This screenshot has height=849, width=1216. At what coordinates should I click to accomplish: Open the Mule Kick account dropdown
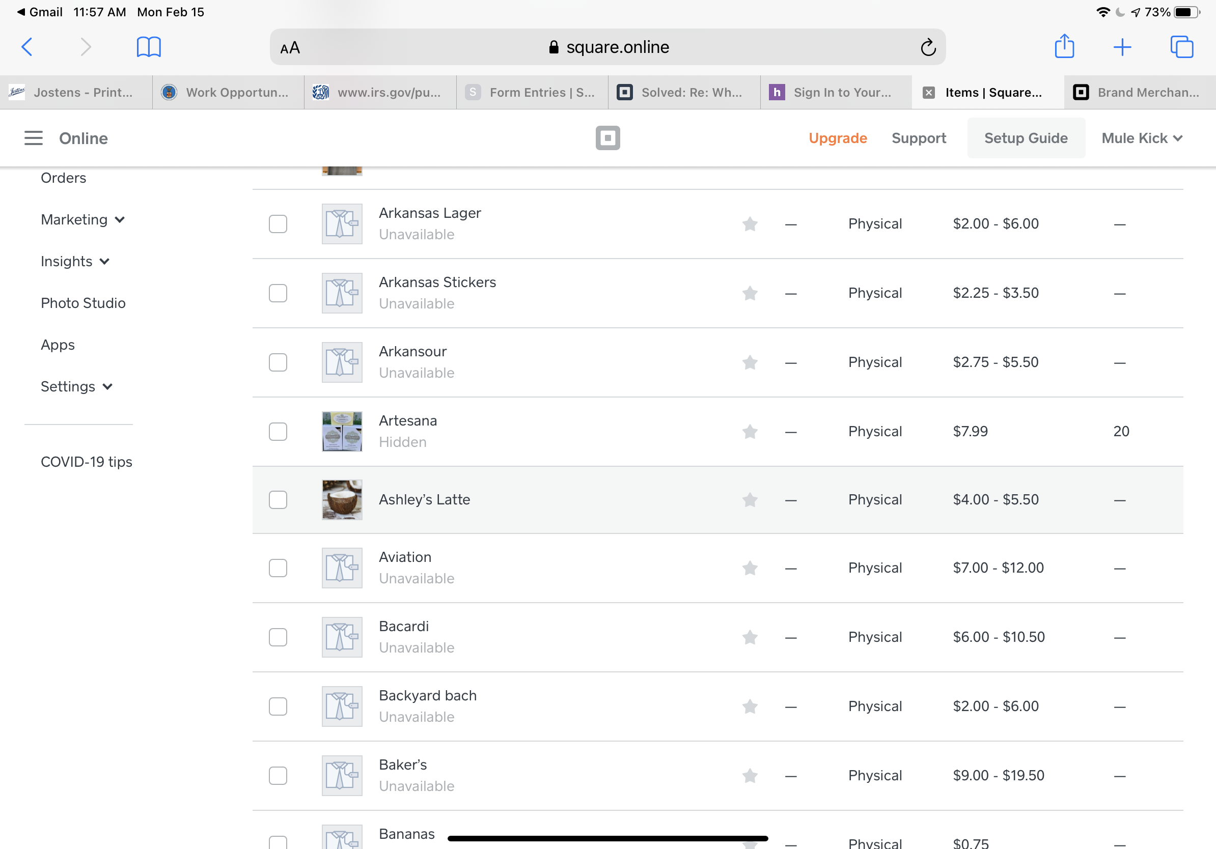(x=1142, y=138)
